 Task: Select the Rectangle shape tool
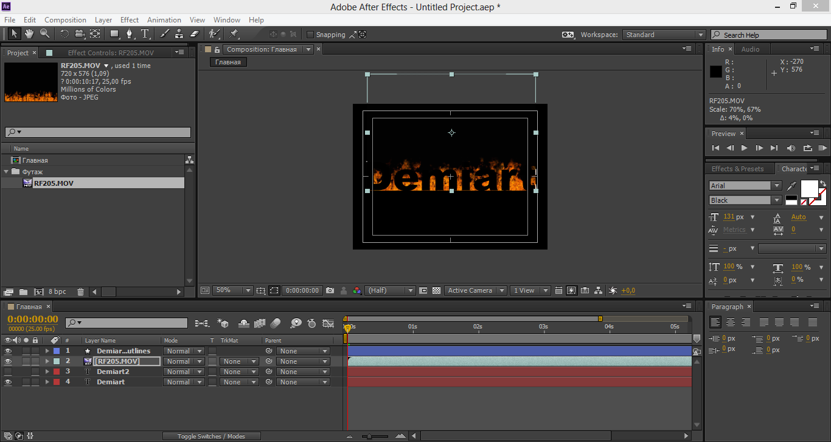114,34
